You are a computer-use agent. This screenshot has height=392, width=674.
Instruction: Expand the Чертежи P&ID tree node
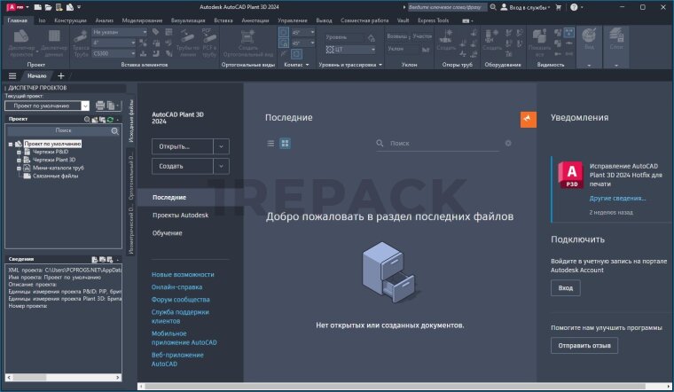click(x=19, y=152)
